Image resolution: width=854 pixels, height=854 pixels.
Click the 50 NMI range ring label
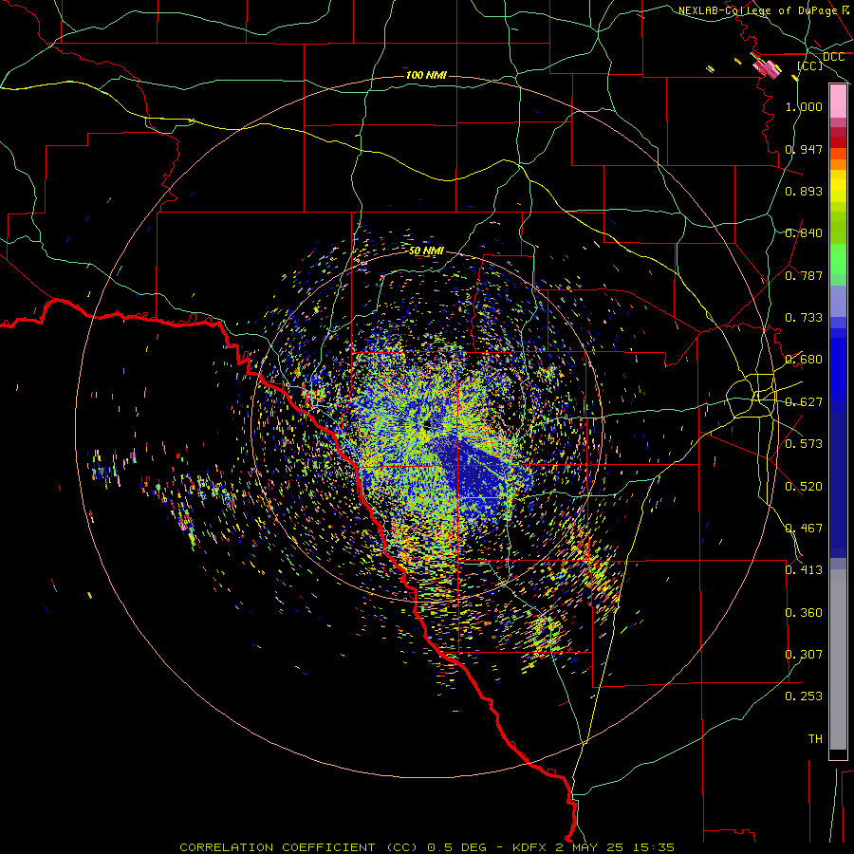coord(426,251)
